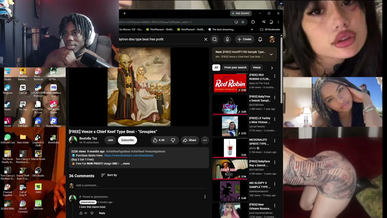Expand the description with ...more
The image size is (387, 218).
click(x=125, y=163)
